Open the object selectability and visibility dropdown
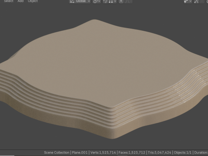This screenshot has width=208, height=156. pos(188,1)
